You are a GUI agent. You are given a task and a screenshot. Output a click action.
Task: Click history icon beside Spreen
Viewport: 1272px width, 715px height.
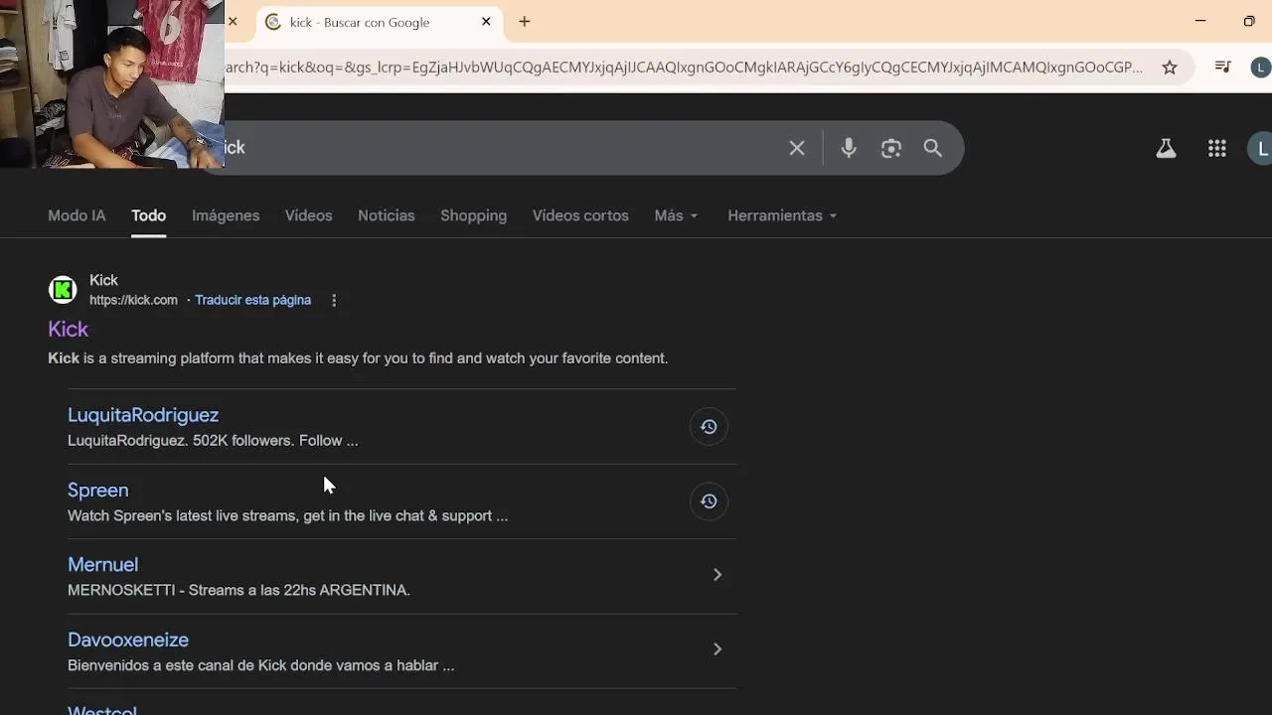coord(709,501)
